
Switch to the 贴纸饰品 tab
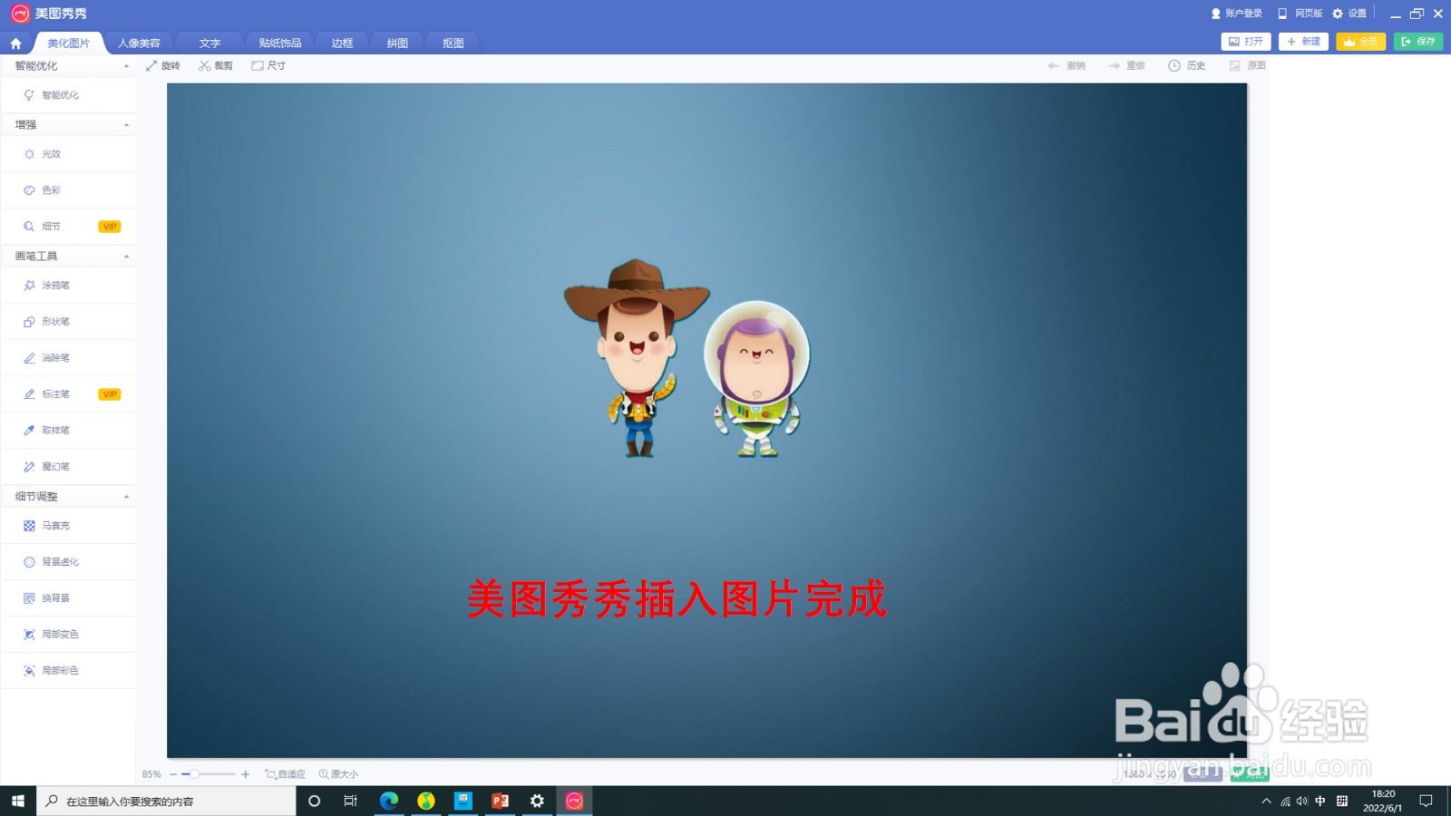point(280,43)
